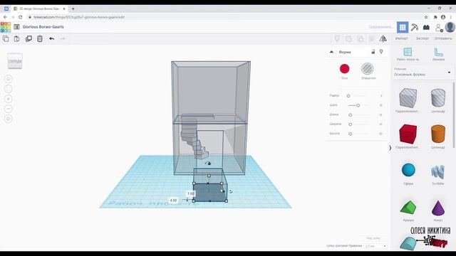The height and width of the screenshot is (256, 456).
Task: Pick the striped hole Box shape
Action: click(408, 98)
